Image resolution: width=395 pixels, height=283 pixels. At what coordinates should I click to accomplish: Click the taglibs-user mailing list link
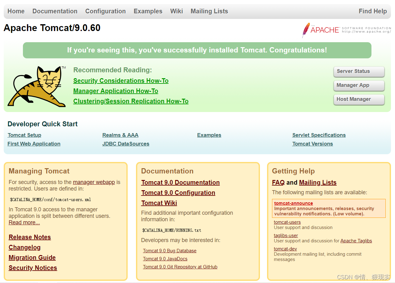click(286, 236)
